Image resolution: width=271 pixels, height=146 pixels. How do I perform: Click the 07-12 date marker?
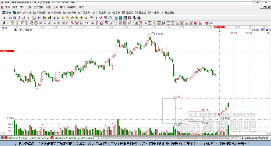tap(249, 33)
